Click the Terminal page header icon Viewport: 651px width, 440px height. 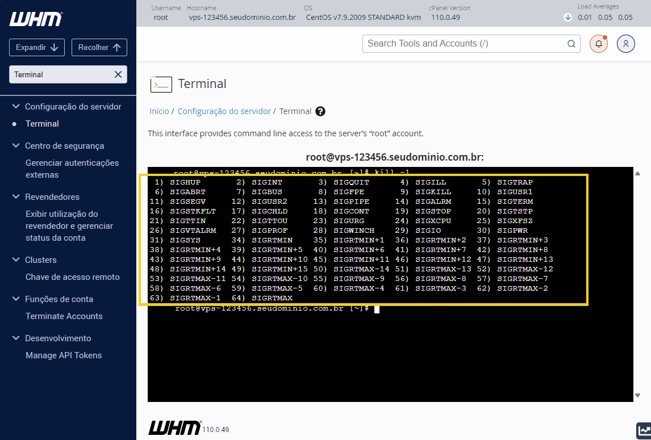tap(161, 84)
